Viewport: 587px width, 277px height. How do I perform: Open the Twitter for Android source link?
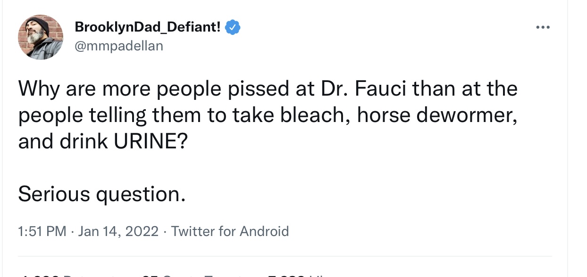click(x=230, y=231)
